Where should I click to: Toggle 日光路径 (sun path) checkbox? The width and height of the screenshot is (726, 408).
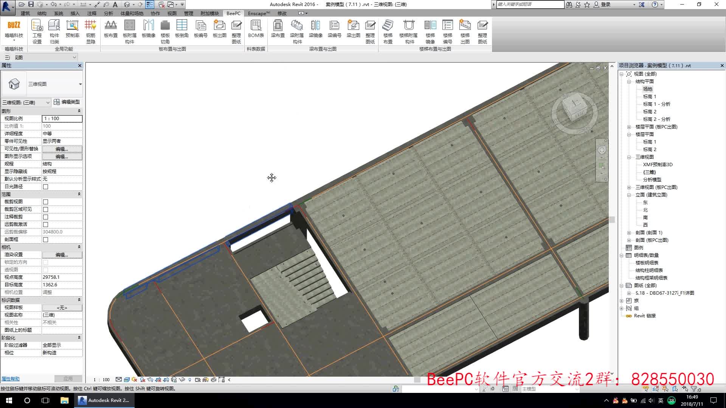tap(45, 186)
